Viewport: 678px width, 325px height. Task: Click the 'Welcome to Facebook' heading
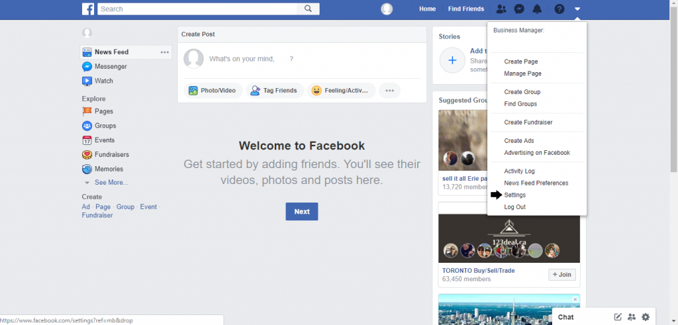pos(302,146)
